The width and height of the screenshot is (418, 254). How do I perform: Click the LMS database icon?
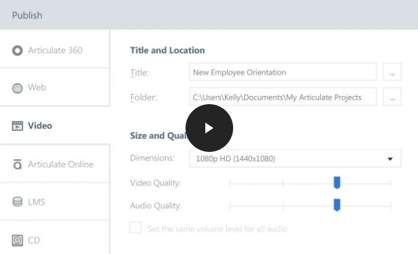click(17, 202)
